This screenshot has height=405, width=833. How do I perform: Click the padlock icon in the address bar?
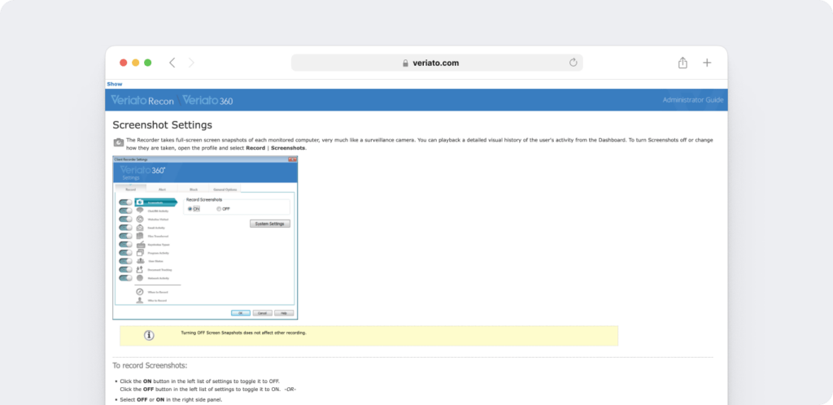point(406,63)
